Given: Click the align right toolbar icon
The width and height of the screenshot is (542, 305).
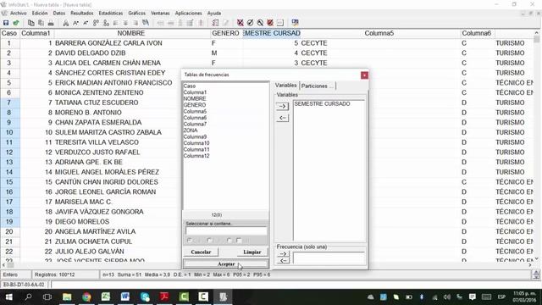Looking at the screenshot, I should click(135, 23).
